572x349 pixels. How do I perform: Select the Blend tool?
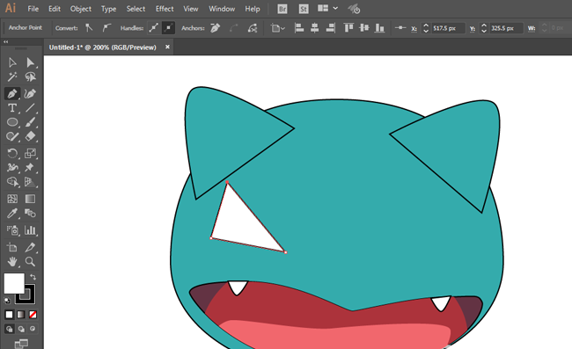tap(30, 213)
